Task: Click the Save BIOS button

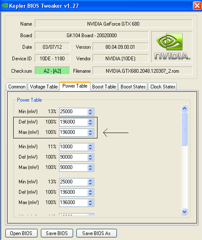Action: pos(57,233)
